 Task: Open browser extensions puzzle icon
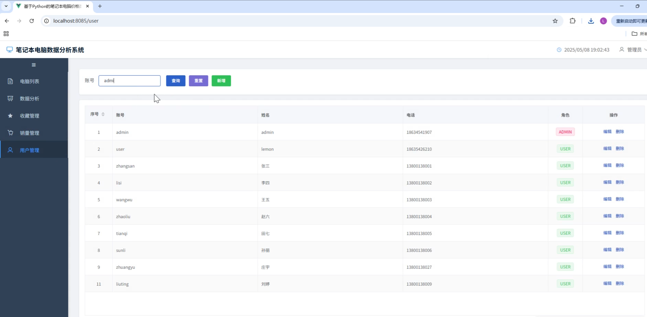coord(573,21)
